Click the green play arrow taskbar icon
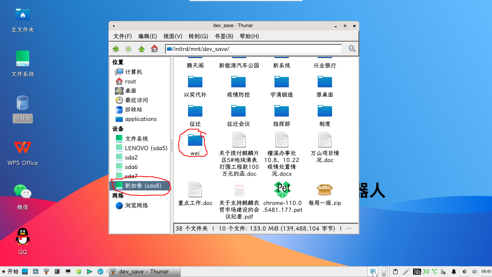 [x=90, y=272]
